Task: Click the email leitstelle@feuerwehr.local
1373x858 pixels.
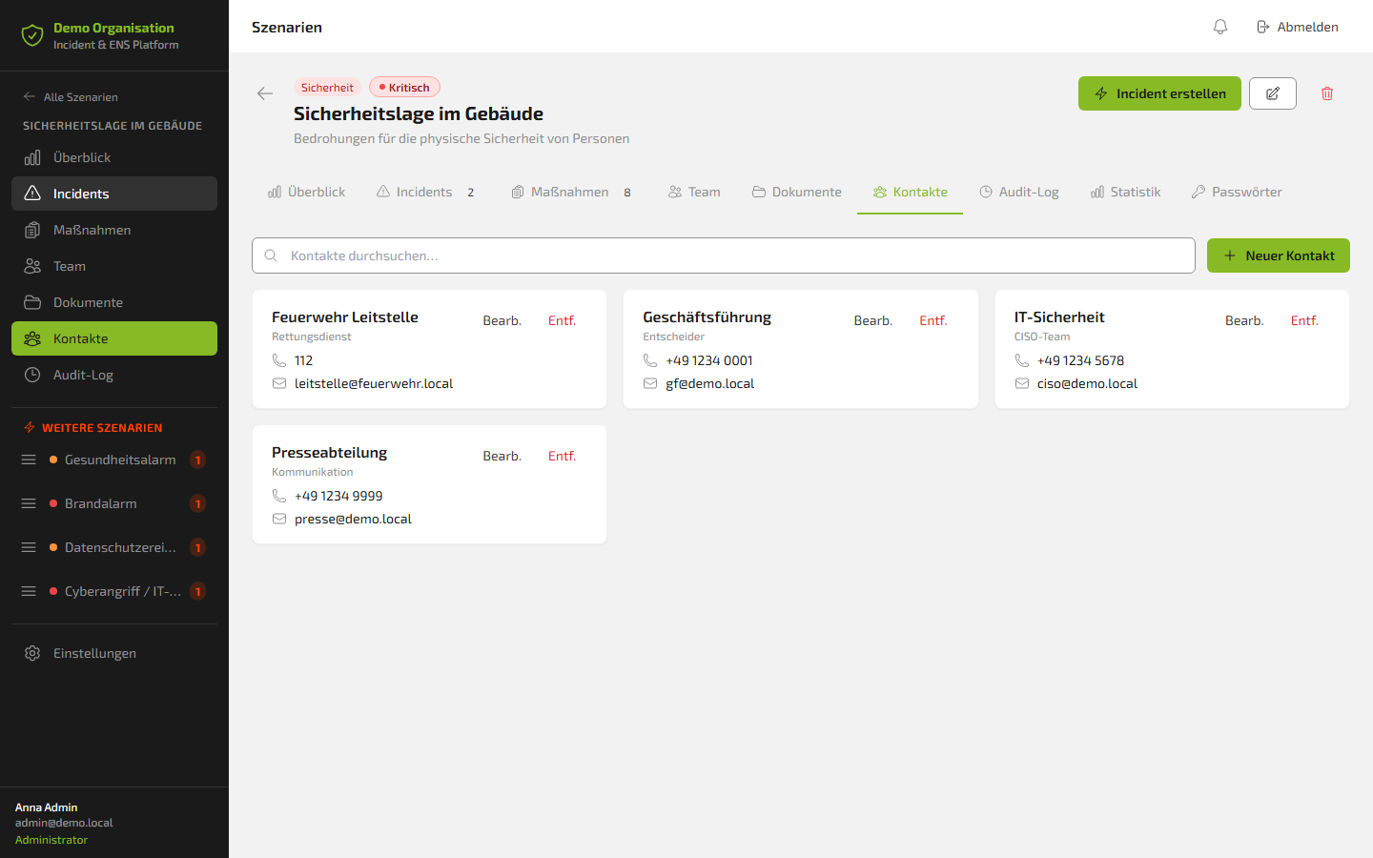Action: tap(374, 383)
